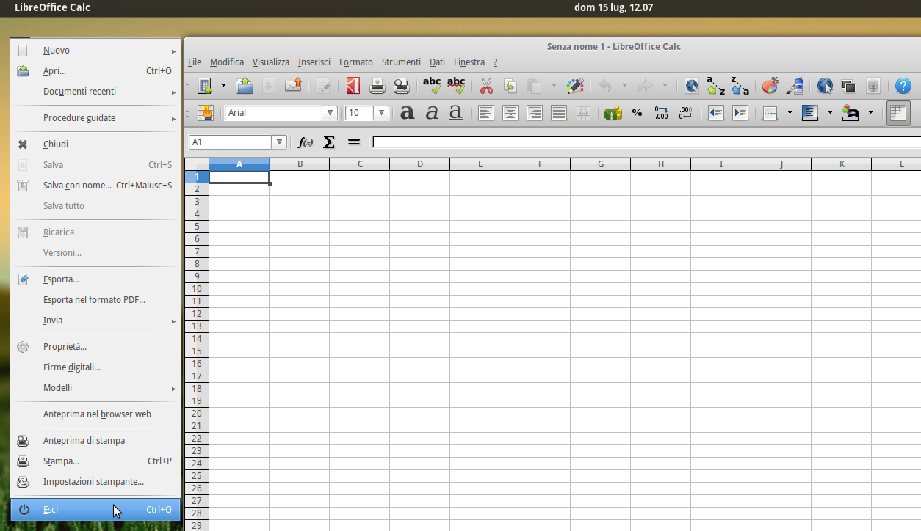921x531 pixels.
Task: Click the Sort descending z-a icon
Action: pyautogui.click(x=740, y=86)
